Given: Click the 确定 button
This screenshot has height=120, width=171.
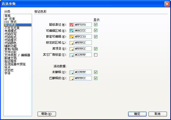Looking at the screenshot, I should [137, 114].
